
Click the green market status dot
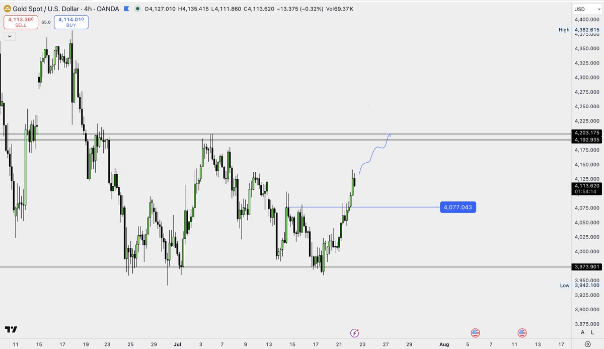138,9
